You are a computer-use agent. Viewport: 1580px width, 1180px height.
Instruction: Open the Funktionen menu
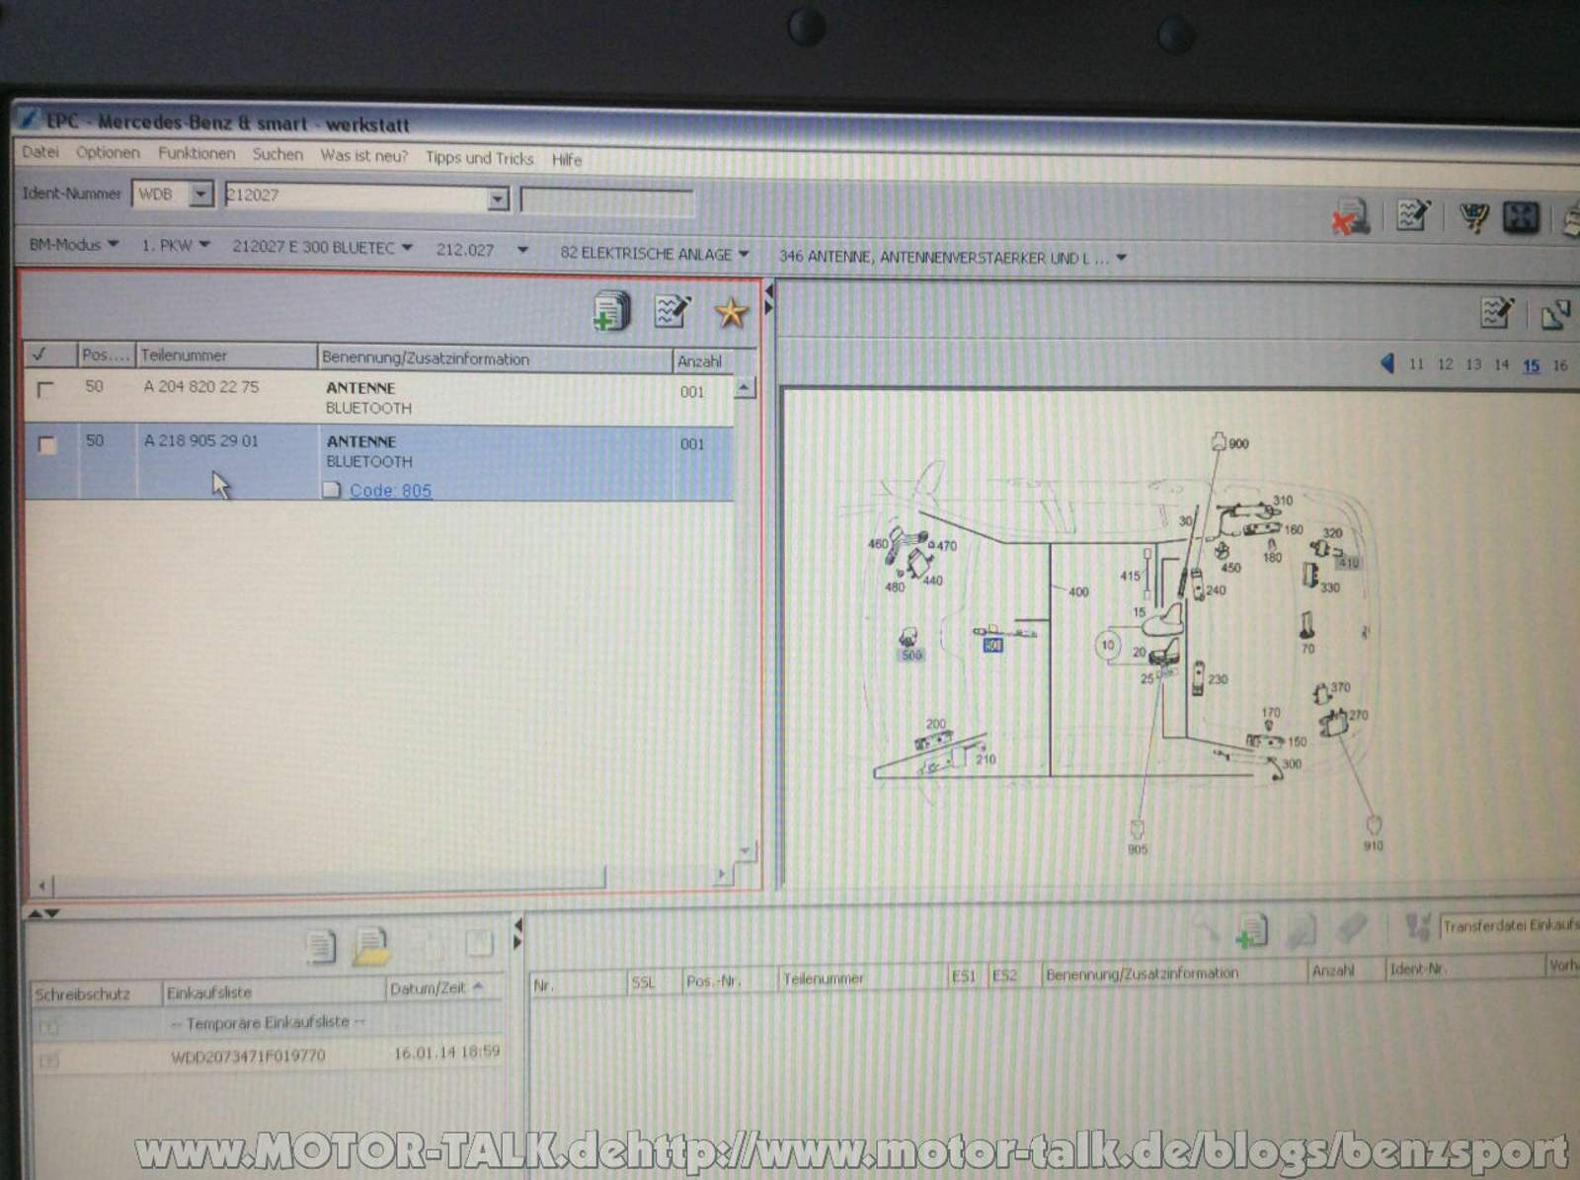point(197,153)
